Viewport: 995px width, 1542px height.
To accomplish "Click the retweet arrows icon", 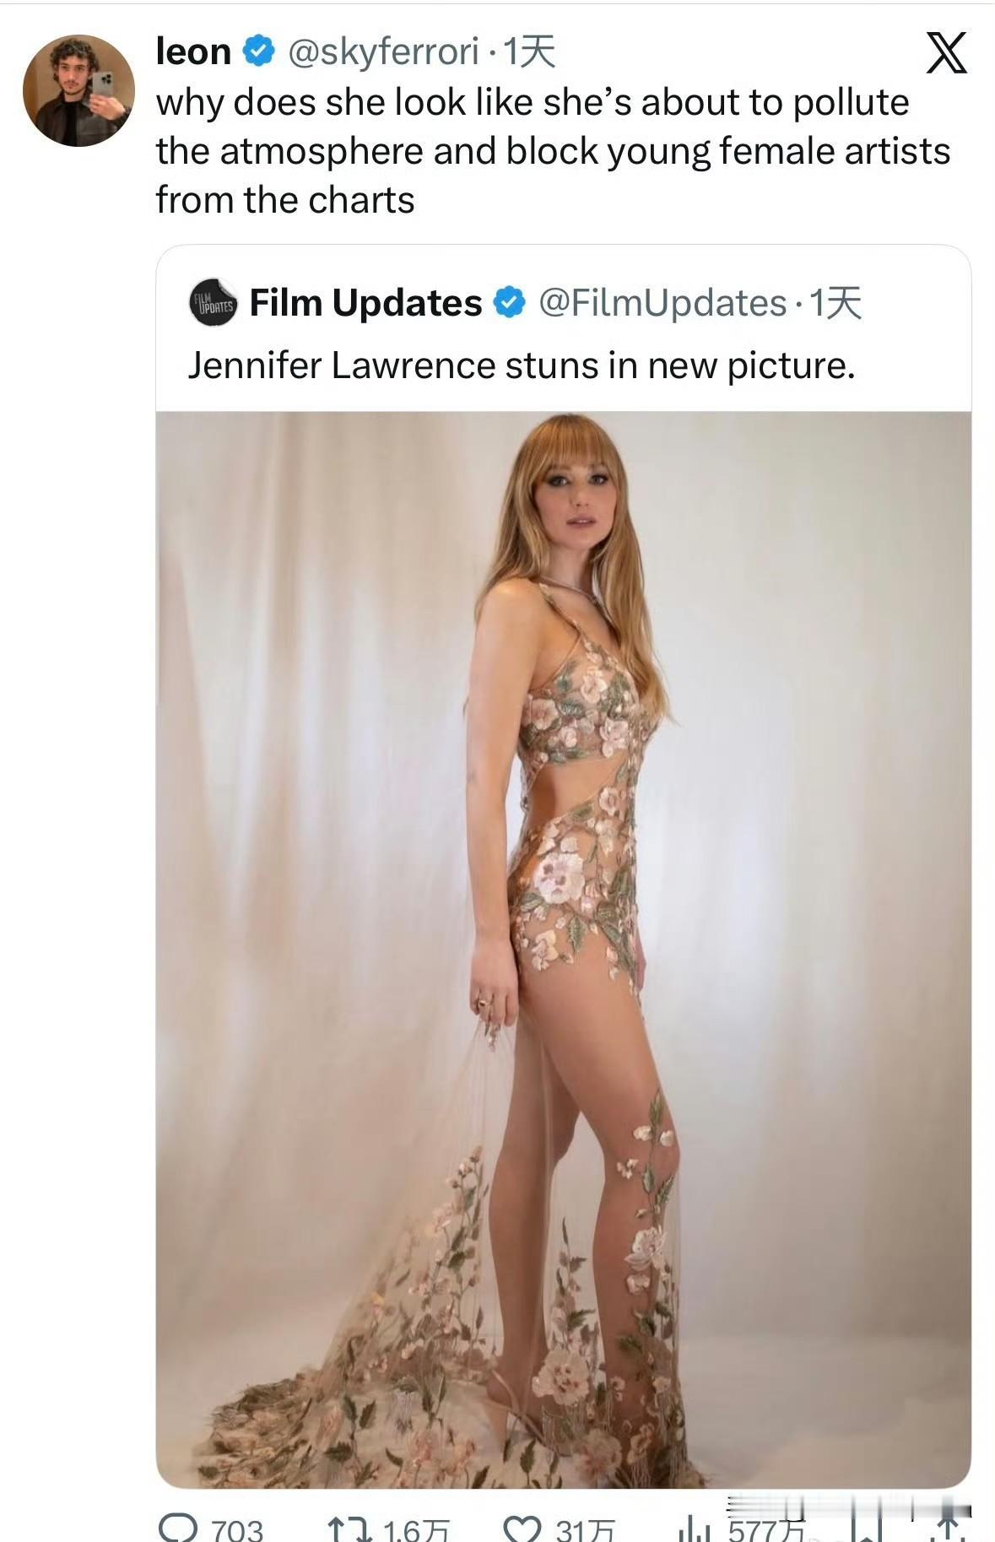I will 346,1528.
